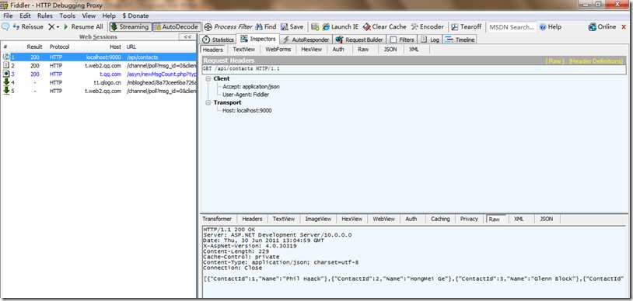633x301 pixels.
Task: Select request Raw inspector tab
Action: (x=363, y=49)
